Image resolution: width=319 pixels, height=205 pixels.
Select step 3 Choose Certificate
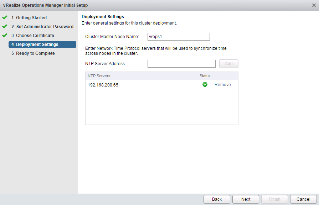click(x=32, y=36)
